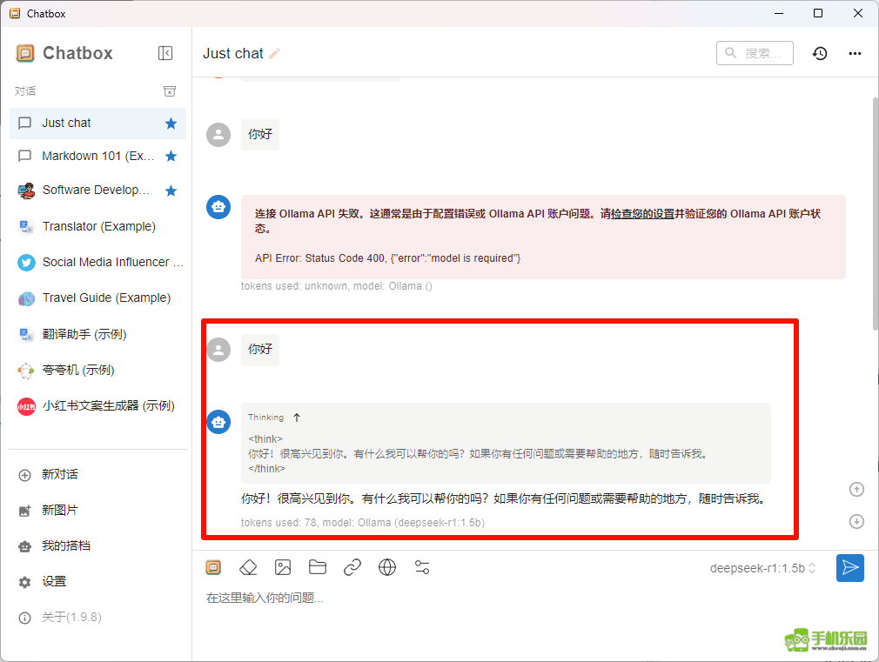Image resolution: width=879 pixels, height=662 pixels.
Task: Open the three-dot more options menu
Action: [855, 54]
